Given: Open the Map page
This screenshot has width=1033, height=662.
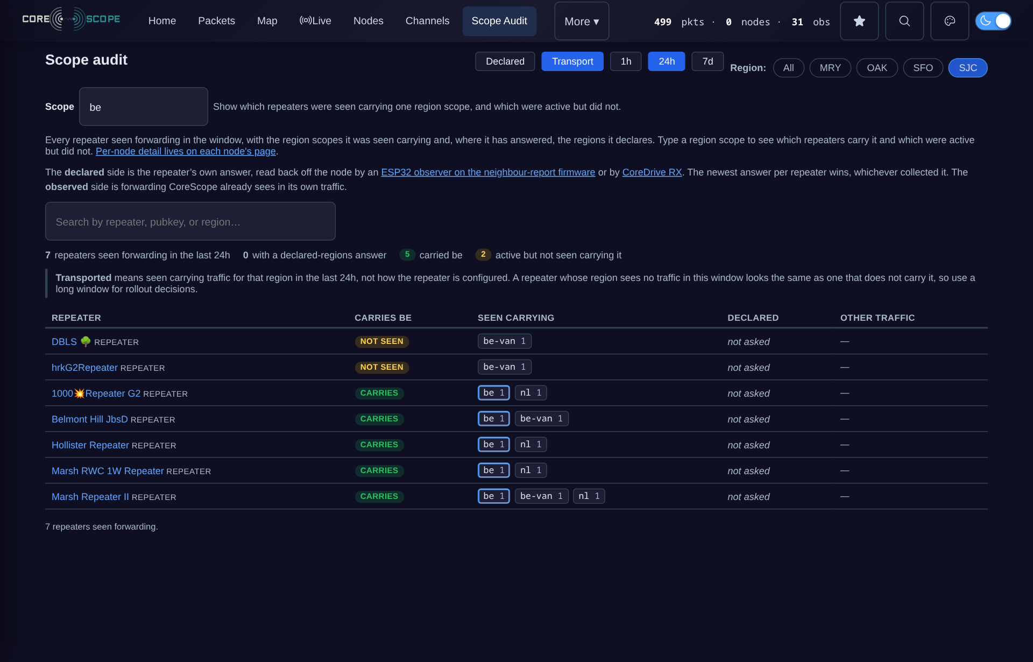Looking at the screenshot, I should click(267, 21).
